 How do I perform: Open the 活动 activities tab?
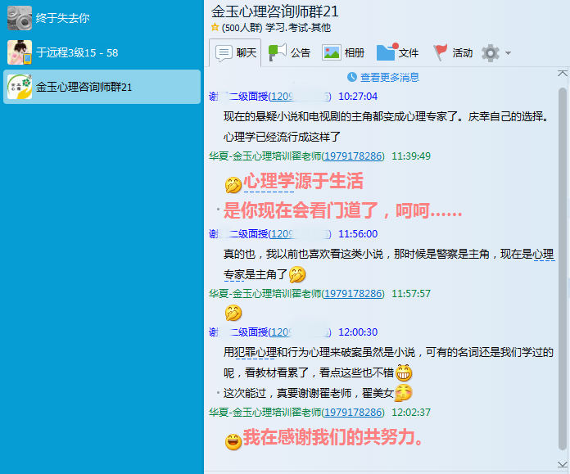[452, 52]
